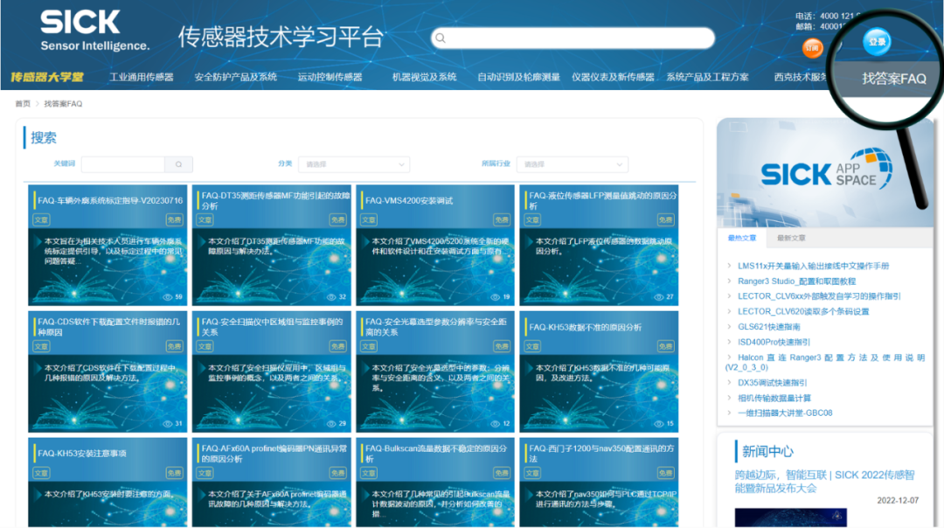
Task: Expand the 所属行业 industry dropdown
Action: [572, 164]
